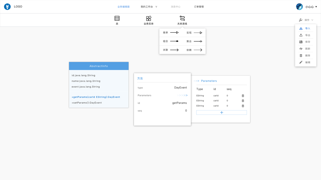321x180 pixels.
Task: Expand the 操作 operations dropdown
Action: point(312,20)
